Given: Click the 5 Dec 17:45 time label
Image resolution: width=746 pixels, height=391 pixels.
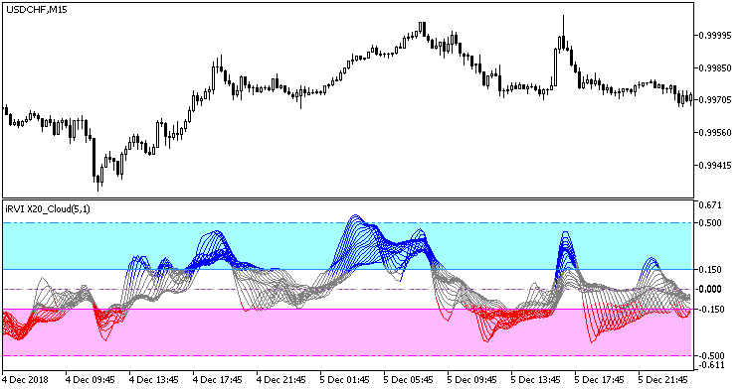Looking at the screenshot, I should pyautogui.click(x=599, y=380).
